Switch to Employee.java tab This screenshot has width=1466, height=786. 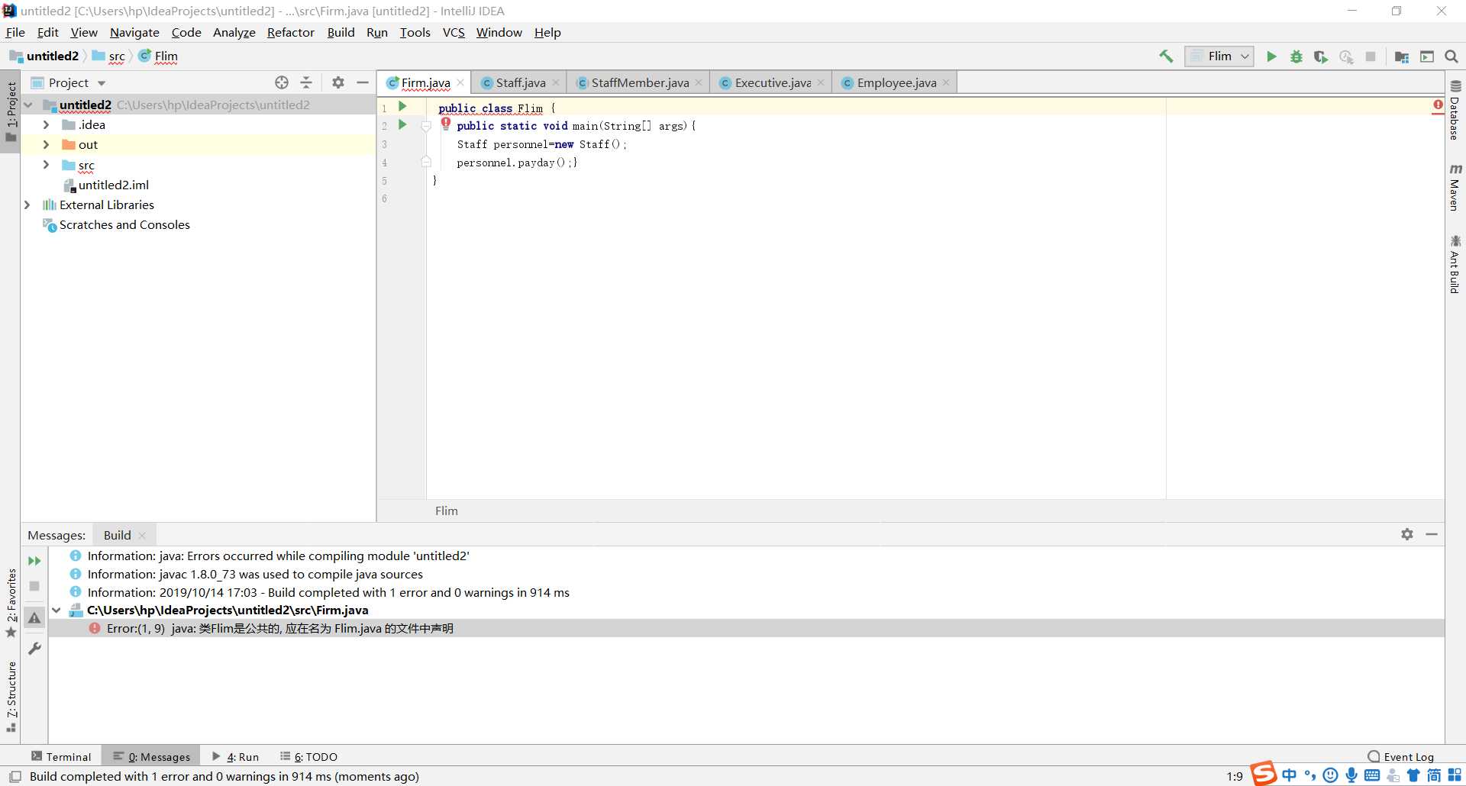pos(896,82)
